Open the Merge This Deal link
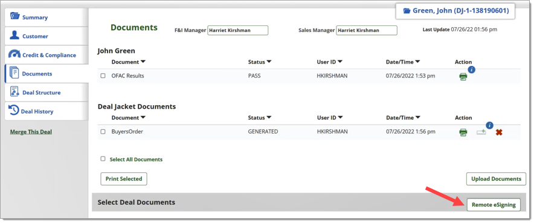This screenshot has width=534, height=223. click(31, 132)
